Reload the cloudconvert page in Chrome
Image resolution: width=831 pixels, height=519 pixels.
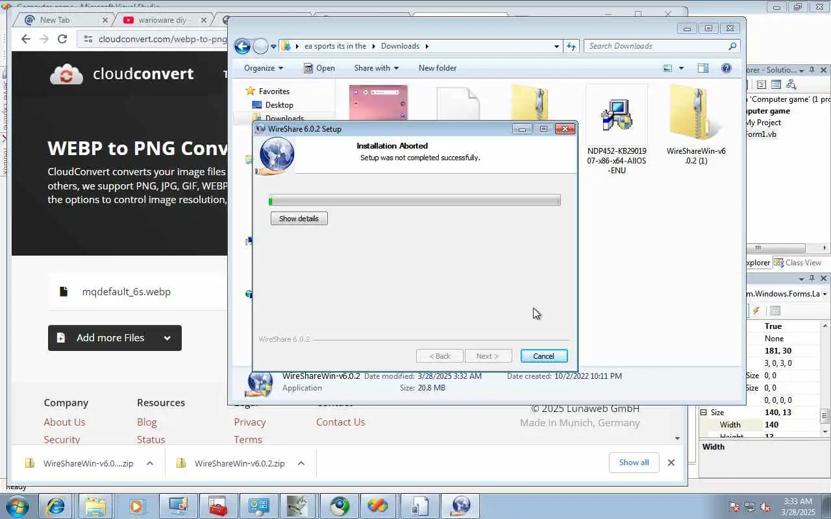point(62,39)
